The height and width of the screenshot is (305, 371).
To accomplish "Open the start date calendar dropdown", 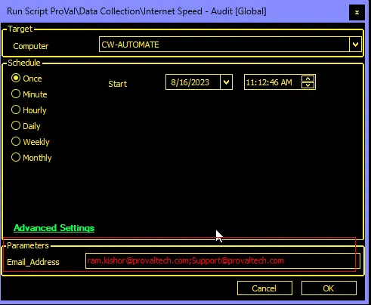I will [x=226, y=82].
